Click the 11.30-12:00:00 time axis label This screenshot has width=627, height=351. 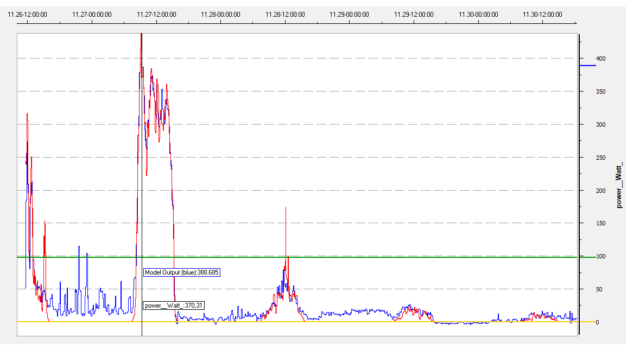pos(542,15)
